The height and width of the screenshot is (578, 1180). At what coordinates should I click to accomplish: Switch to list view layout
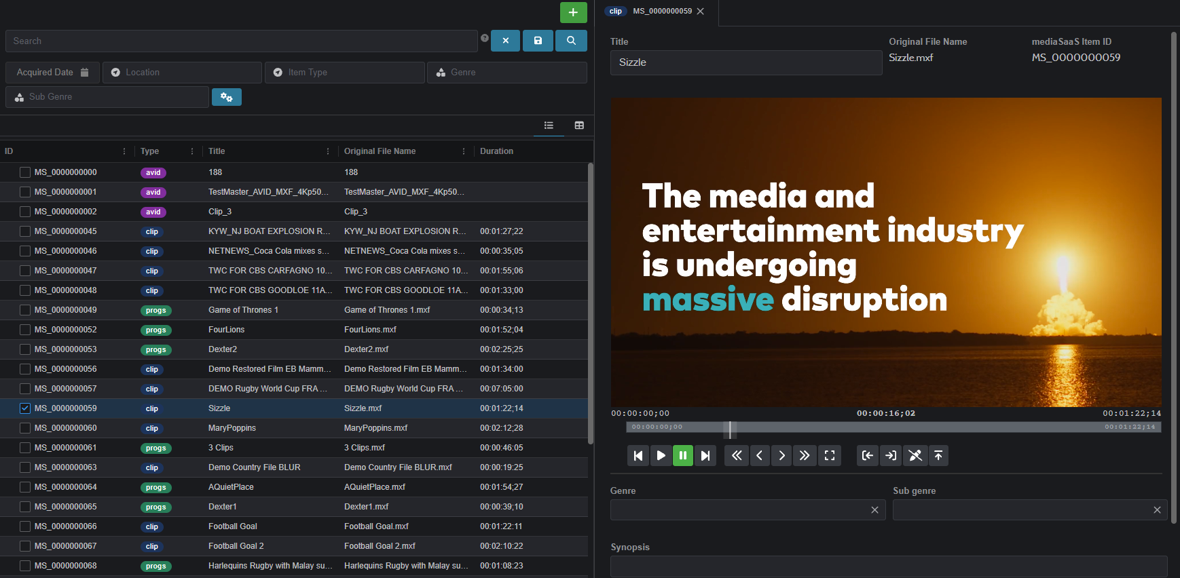tap(549, 126)
